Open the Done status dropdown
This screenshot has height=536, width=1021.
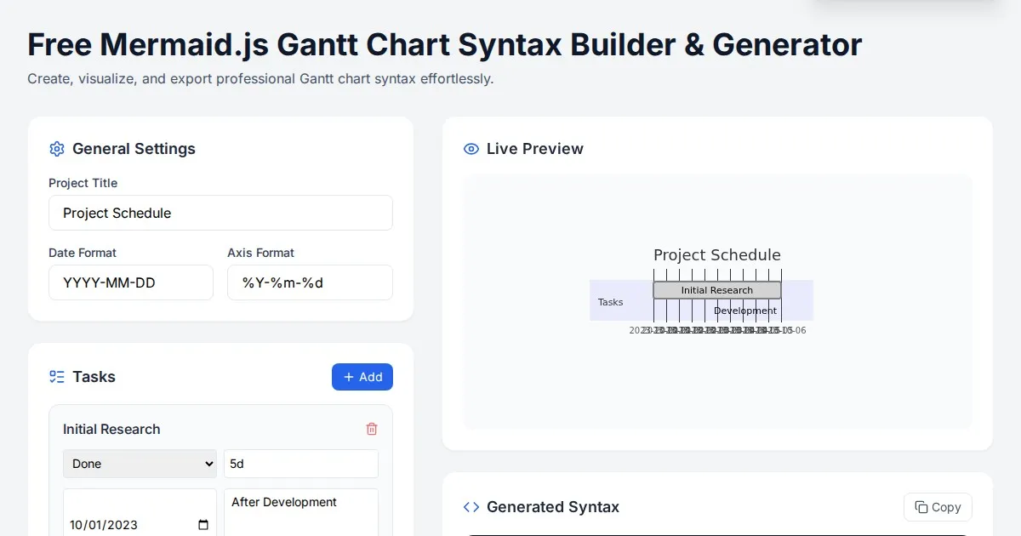[140, 464]
